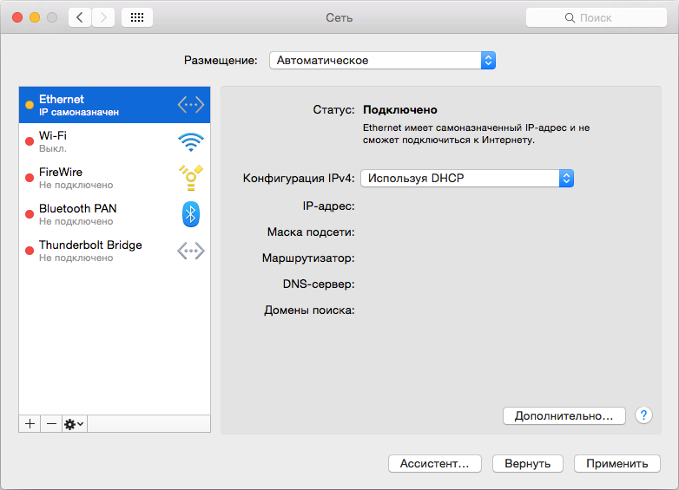The width and height of the screenshot is (679, 490).
Task: Click the Ethernet arrows icon
Action: pos(190,105)
